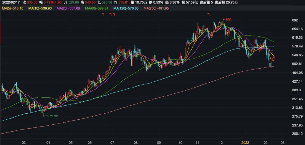Viewport: 305px width, 145px height.
Task: Click the 389.3 price axis label
Action: tap(296, 90)
